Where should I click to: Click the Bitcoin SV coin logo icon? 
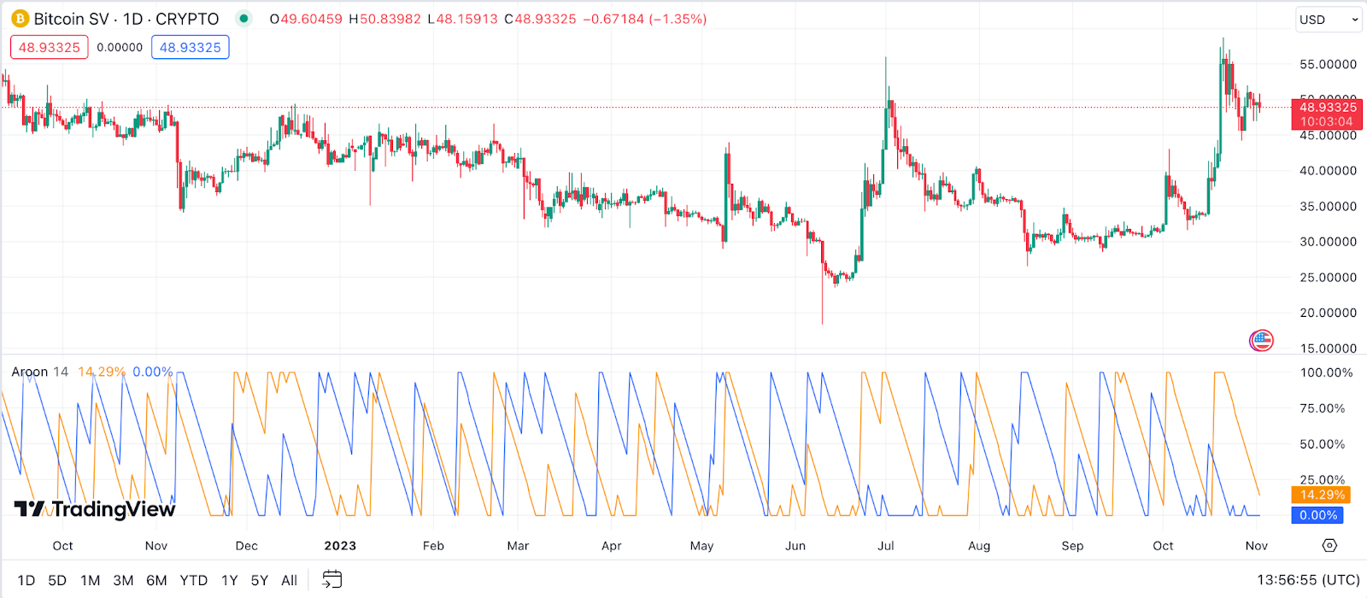[20, 19]
